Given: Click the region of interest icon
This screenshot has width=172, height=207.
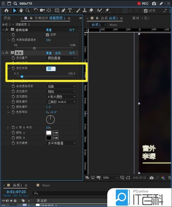Looking at the screenshot, I should click(122, 178).
